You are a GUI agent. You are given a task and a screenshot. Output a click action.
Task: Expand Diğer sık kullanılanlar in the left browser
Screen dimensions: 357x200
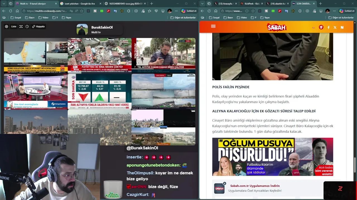[183, 17]
